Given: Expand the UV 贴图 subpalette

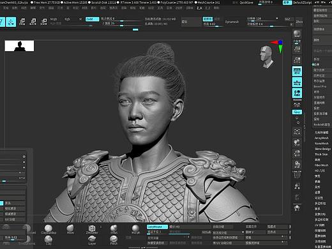Looking at the screenshot, I should tap(320, 225).
